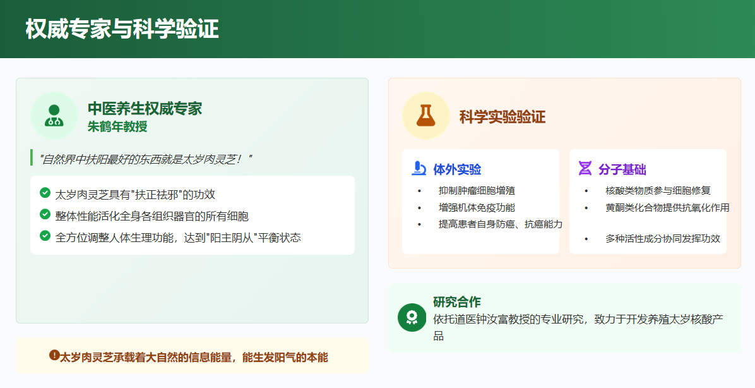Click the microscope icon next to 体外实验
The image size is (755, 388).
click(419, 168)
